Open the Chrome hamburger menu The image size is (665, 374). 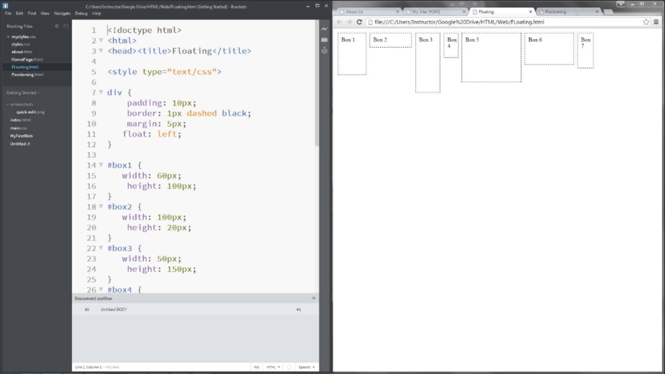(x=656, y=22)
